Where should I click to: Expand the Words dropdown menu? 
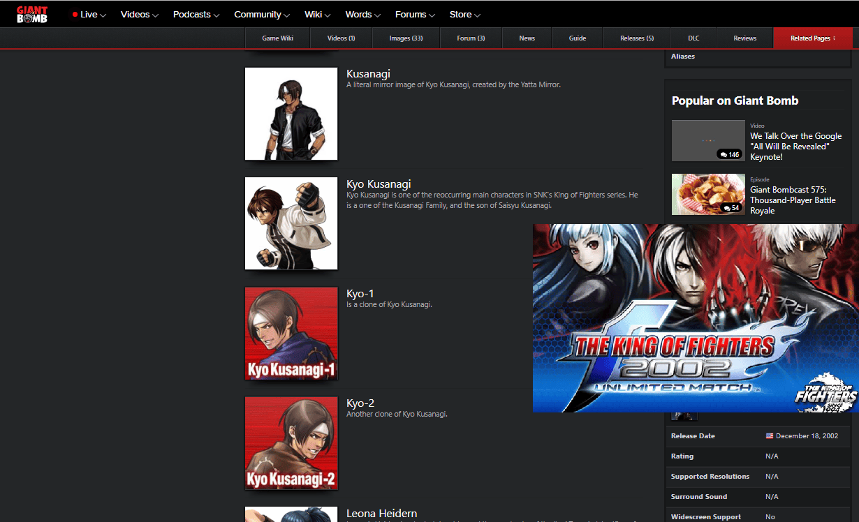coord(363,15)
